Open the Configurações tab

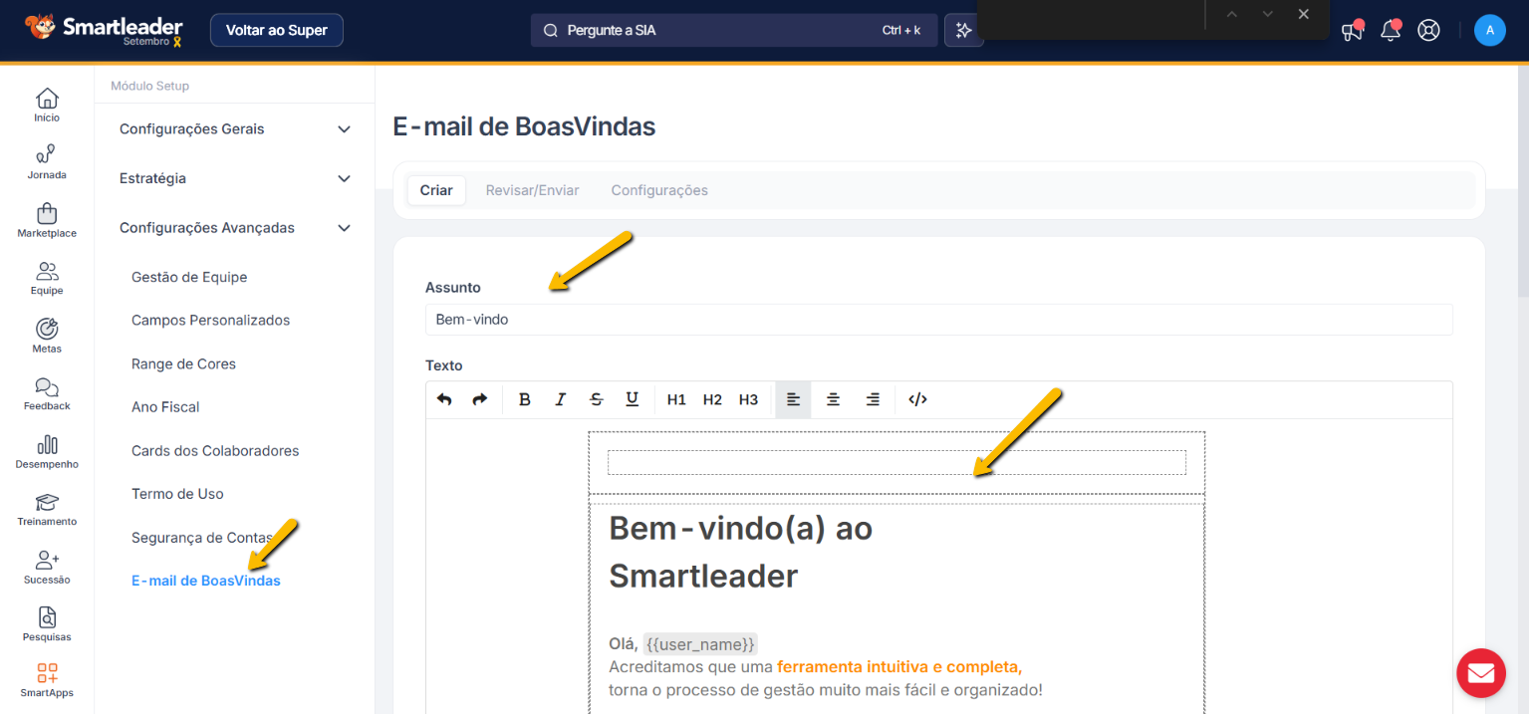pos(658,190)
